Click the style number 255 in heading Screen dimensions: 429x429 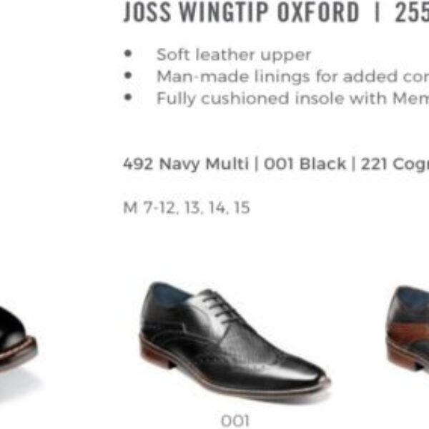412,12
